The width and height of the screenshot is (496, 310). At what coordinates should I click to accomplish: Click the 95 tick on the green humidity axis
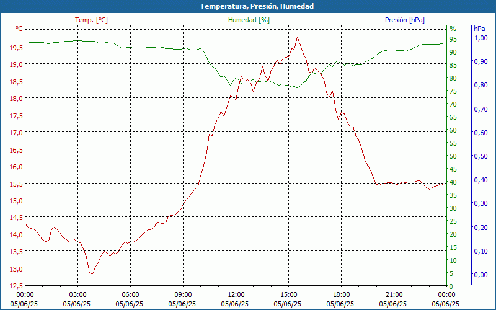pos(453,39)
